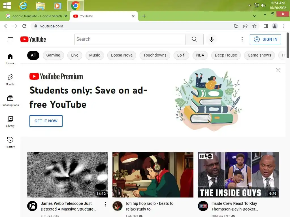Select the Game shows chip
290x217 pixels.
259,55
